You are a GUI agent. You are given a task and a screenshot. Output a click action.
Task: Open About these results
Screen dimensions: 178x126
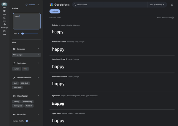164,18
